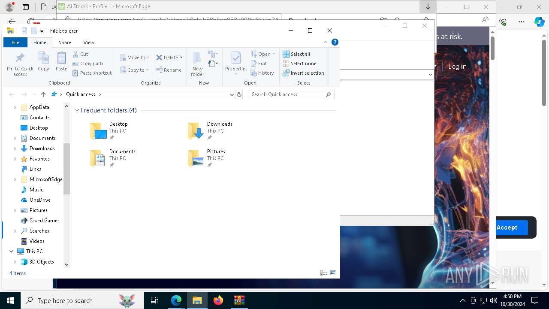Switch to the Home ribbon tab

pos(39,42)
